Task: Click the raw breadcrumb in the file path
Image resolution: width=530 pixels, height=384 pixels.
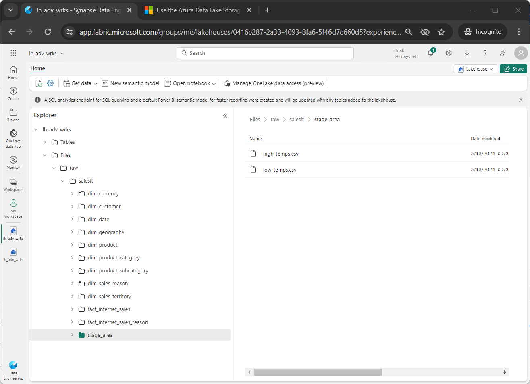Action: 274,119
